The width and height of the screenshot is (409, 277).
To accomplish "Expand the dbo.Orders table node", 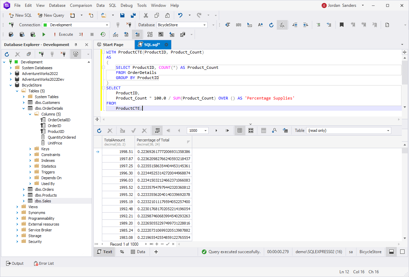I will (24, 189).
